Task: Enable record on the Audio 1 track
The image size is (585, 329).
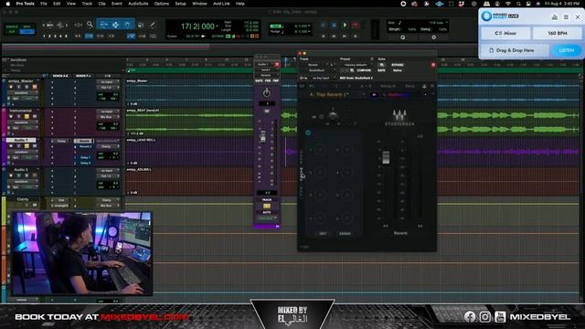Action: click(11, 146)
